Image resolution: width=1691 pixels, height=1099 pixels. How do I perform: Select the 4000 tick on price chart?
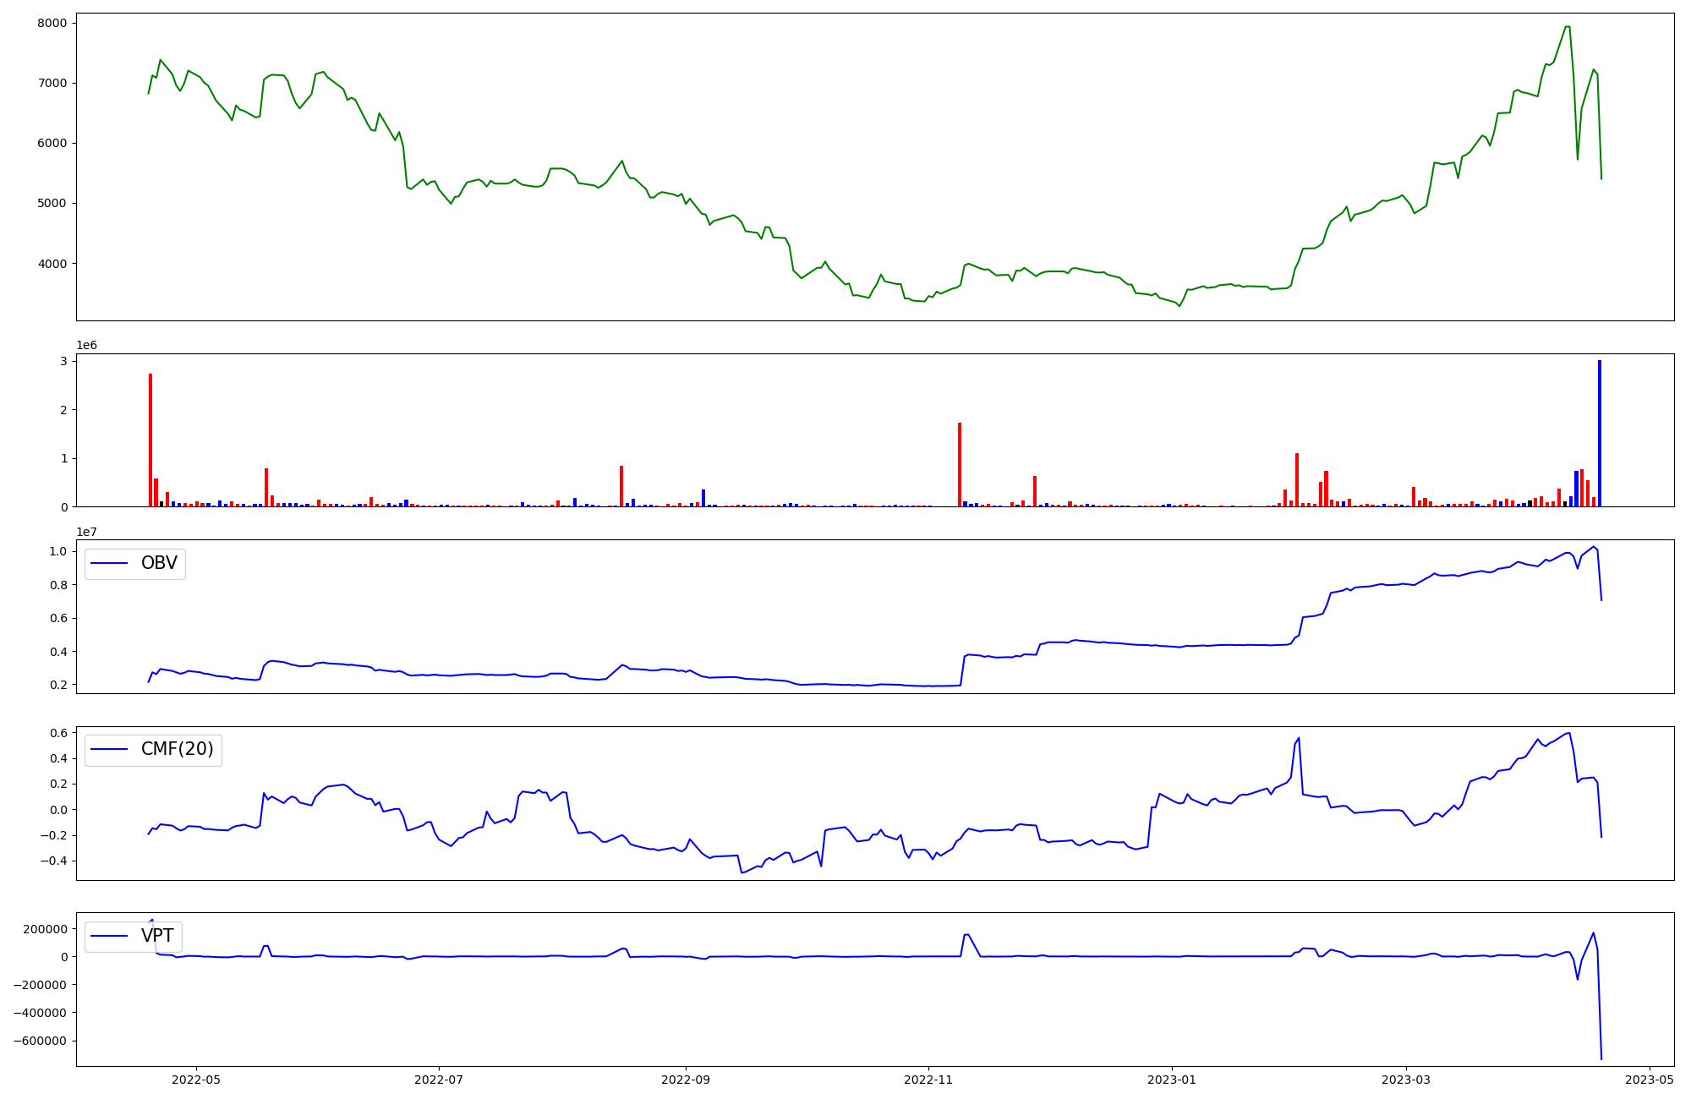52,264
